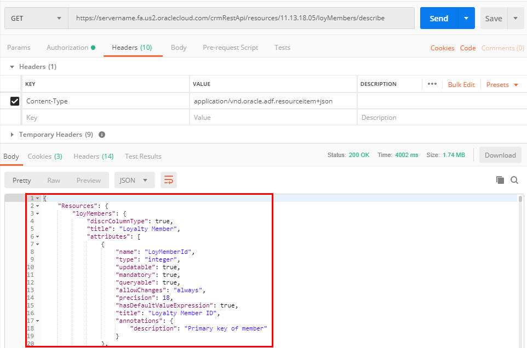Click the ellipsis icon next to DESCRIPTION
The image size is (527, 348).
coord(432,84)
